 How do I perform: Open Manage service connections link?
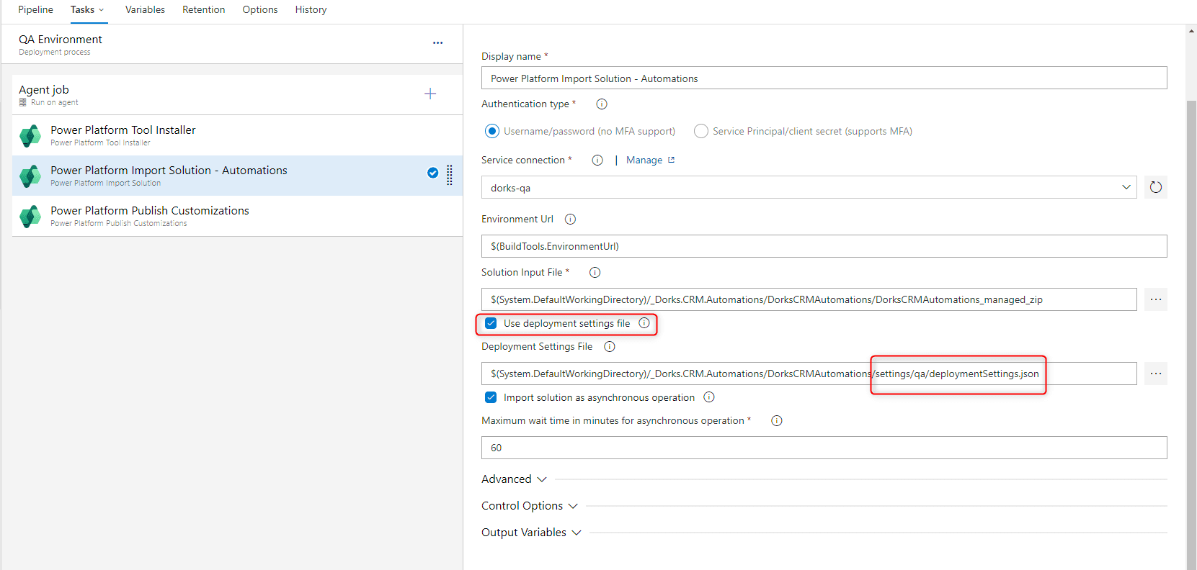[650, 160]
